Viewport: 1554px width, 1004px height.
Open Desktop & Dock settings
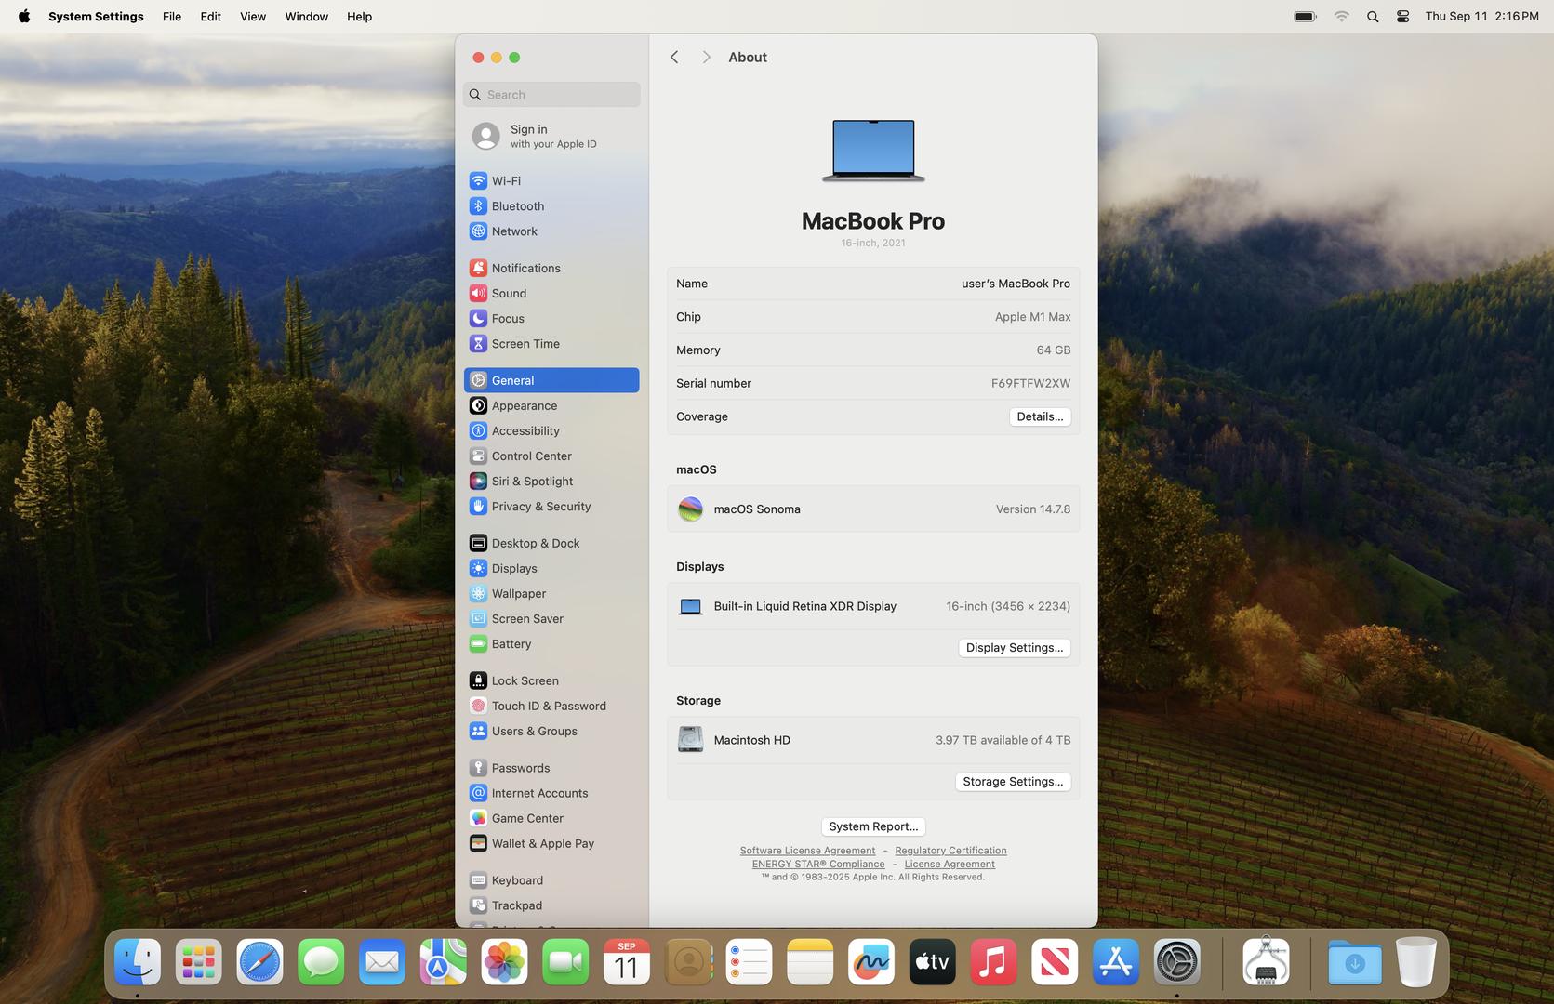[x=551, y=543]
